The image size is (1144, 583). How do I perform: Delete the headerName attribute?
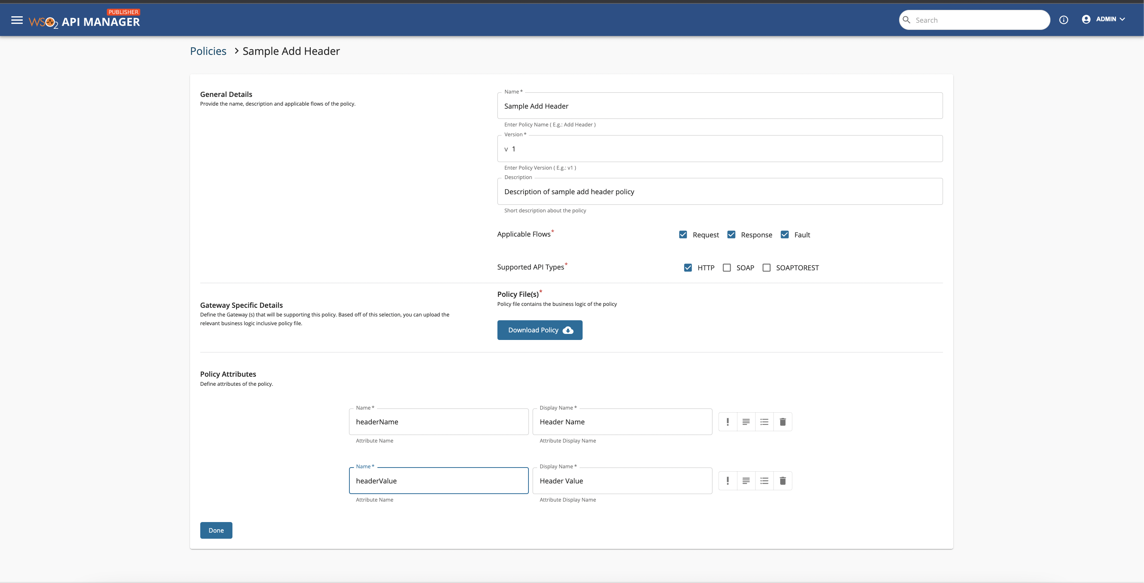[782, 422]
